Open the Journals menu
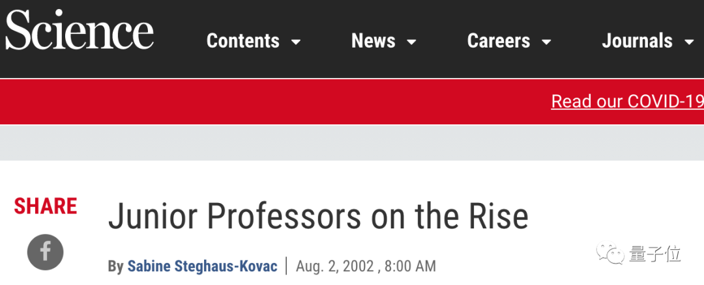 [x=637, y=41]
